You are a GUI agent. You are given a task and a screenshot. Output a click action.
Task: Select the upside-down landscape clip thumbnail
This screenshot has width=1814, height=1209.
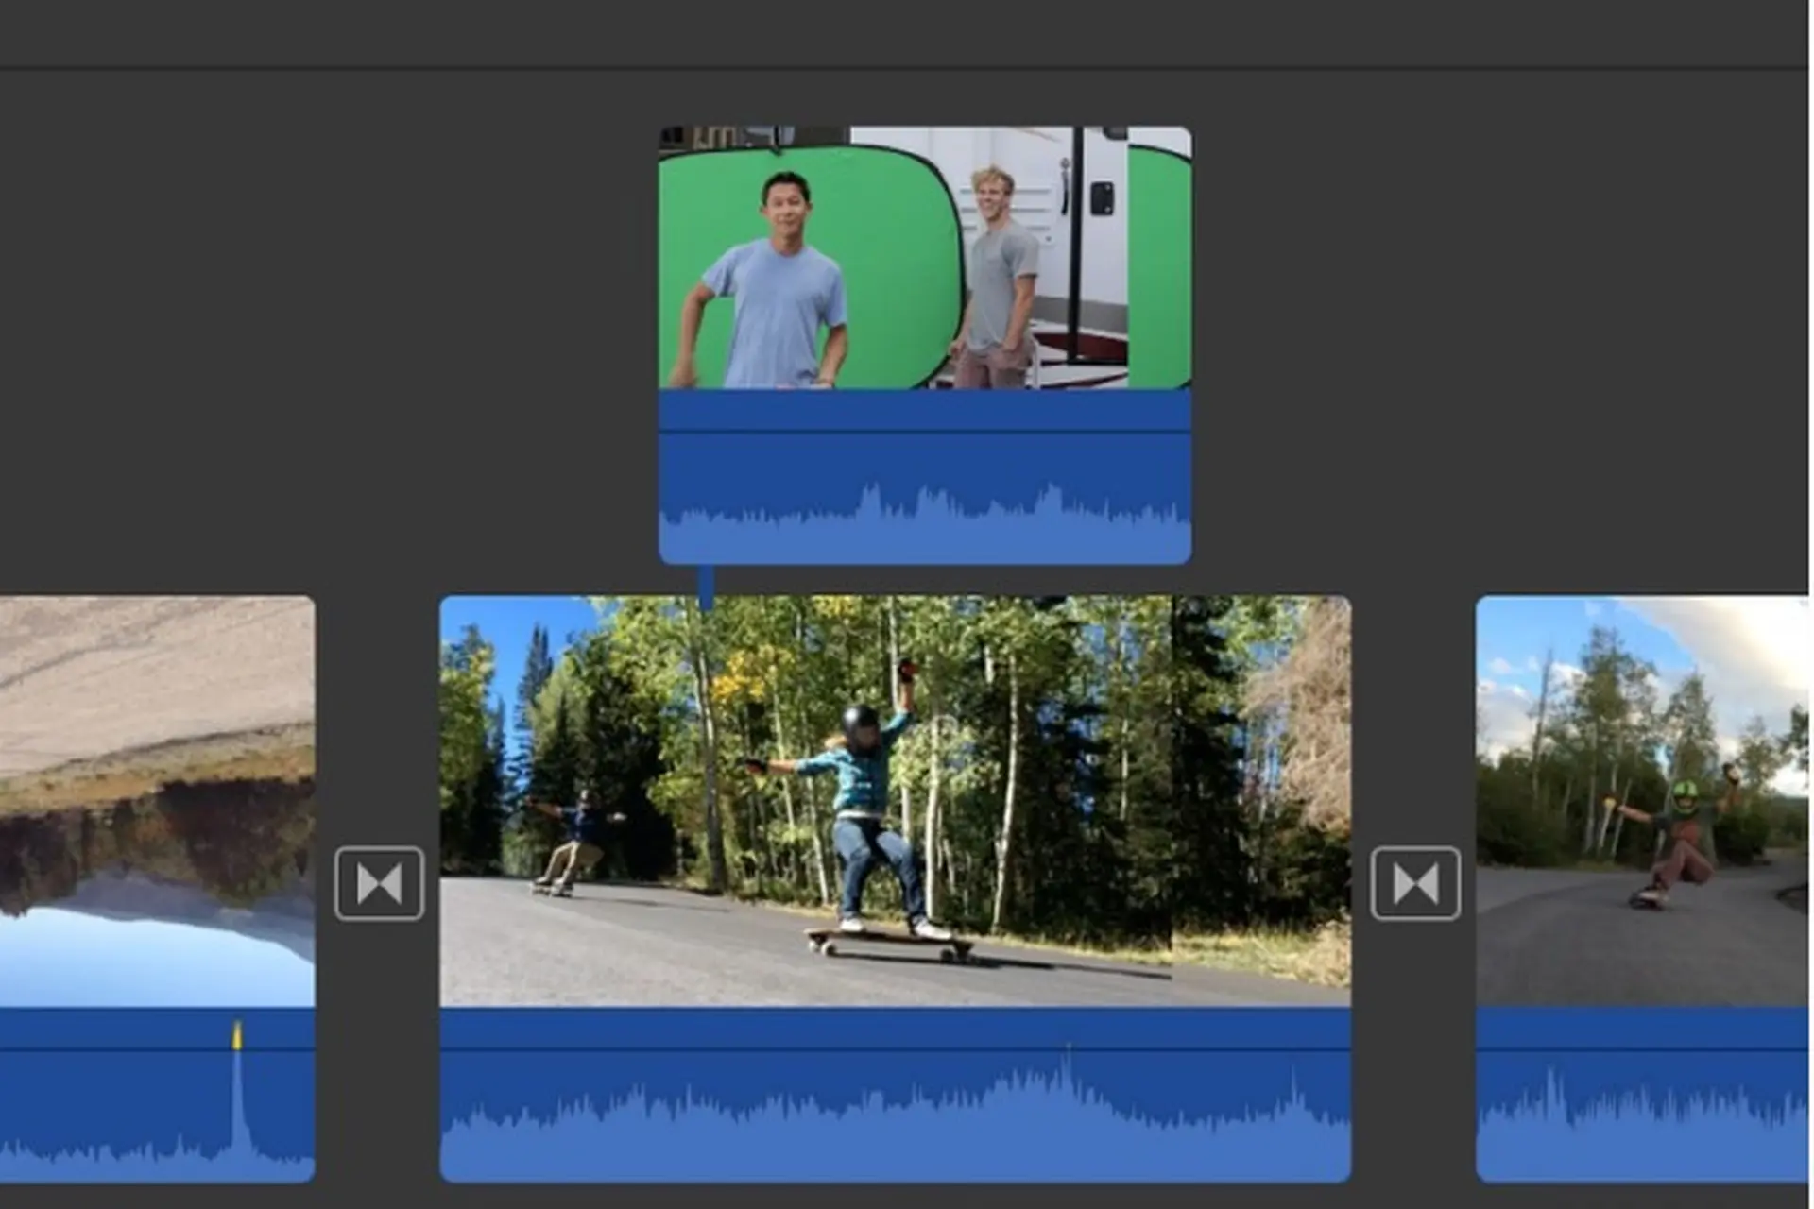tap(157, 801)
